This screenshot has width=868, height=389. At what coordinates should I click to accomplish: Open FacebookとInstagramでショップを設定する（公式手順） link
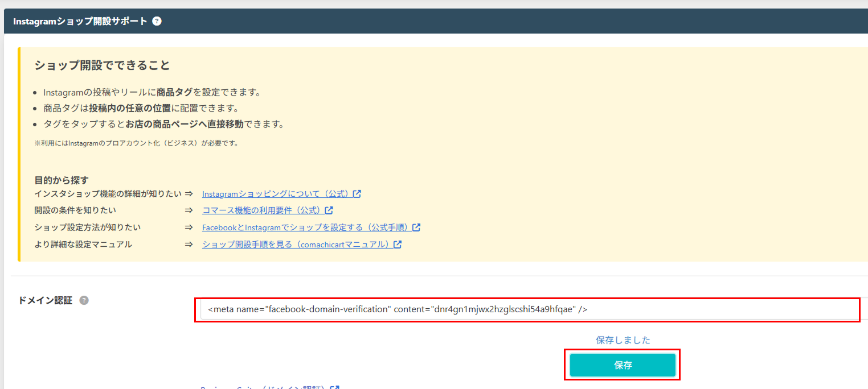(x=306, y=227)
